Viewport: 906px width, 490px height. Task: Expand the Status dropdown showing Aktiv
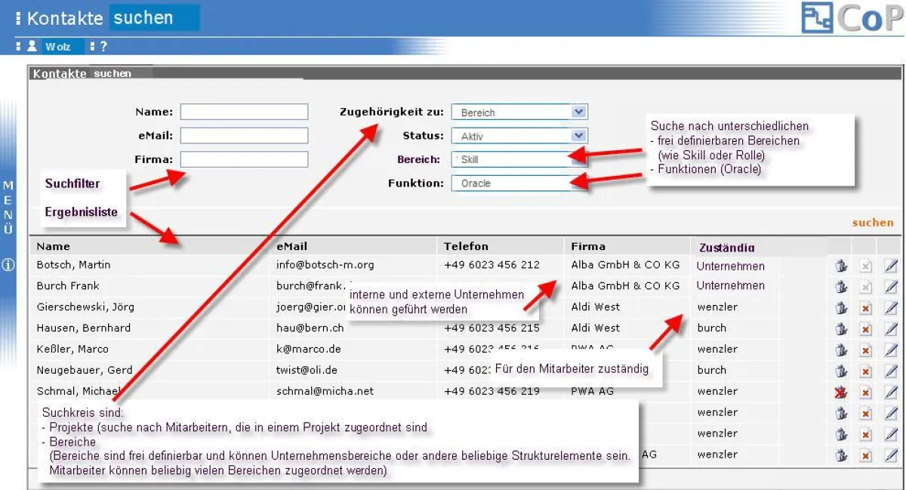[578, 136]
